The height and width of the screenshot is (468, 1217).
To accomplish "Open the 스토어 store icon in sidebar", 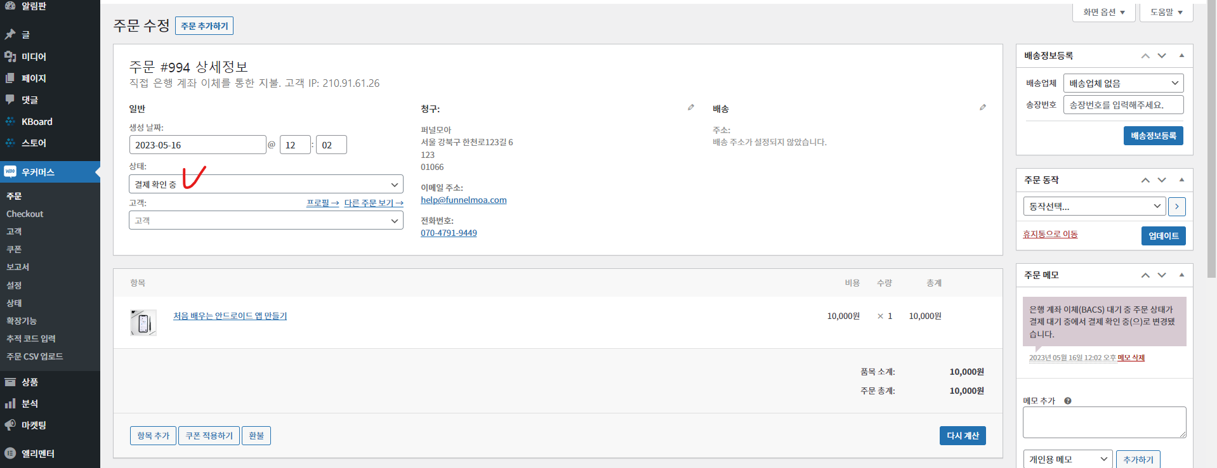I will 10,143.
